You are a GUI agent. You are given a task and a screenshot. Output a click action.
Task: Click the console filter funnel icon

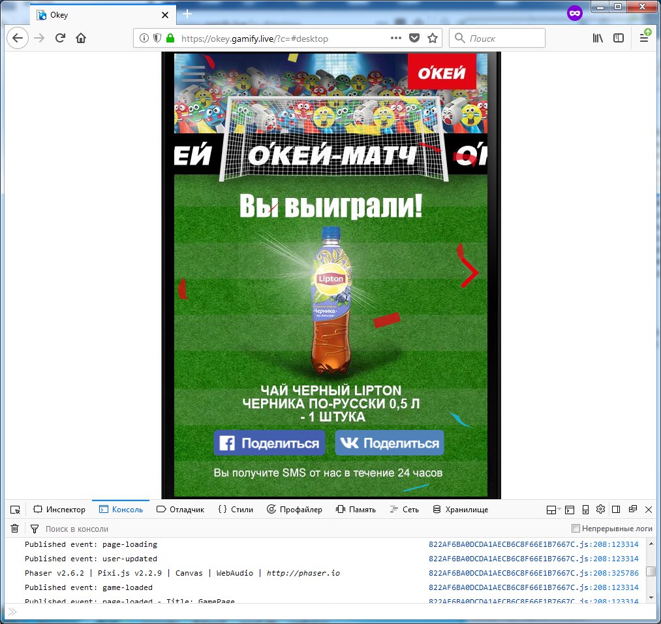[x=35, y=529]
